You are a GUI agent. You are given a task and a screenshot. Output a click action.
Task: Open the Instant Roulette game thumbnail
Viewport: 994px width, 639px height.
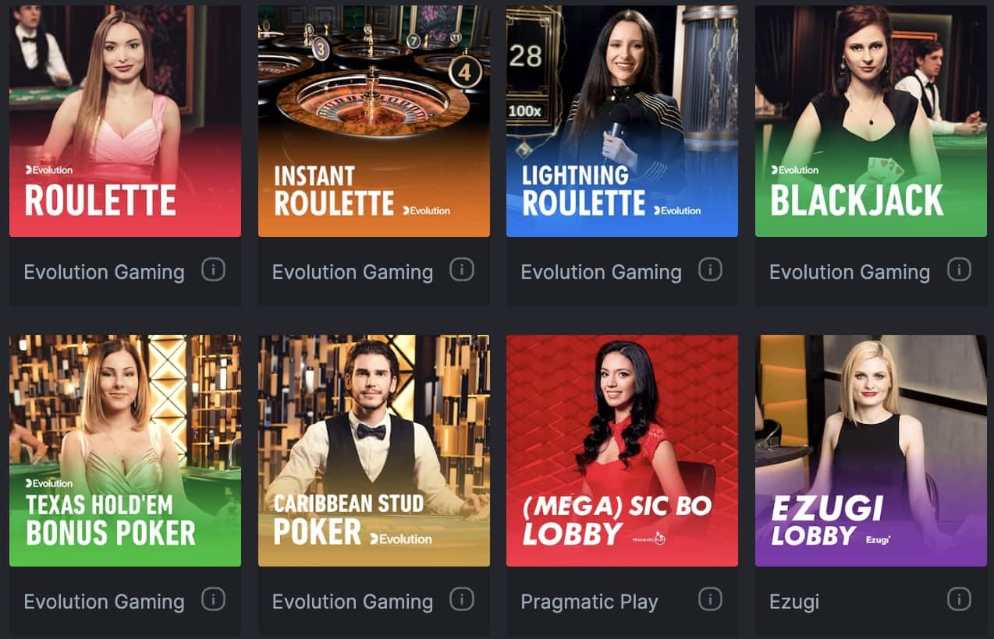pos(374,121)
